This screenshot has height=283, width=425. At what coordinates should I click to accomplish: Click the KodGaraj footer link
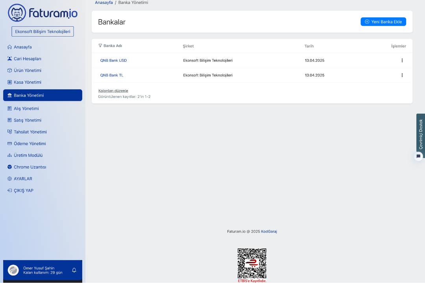click(269, 231)
